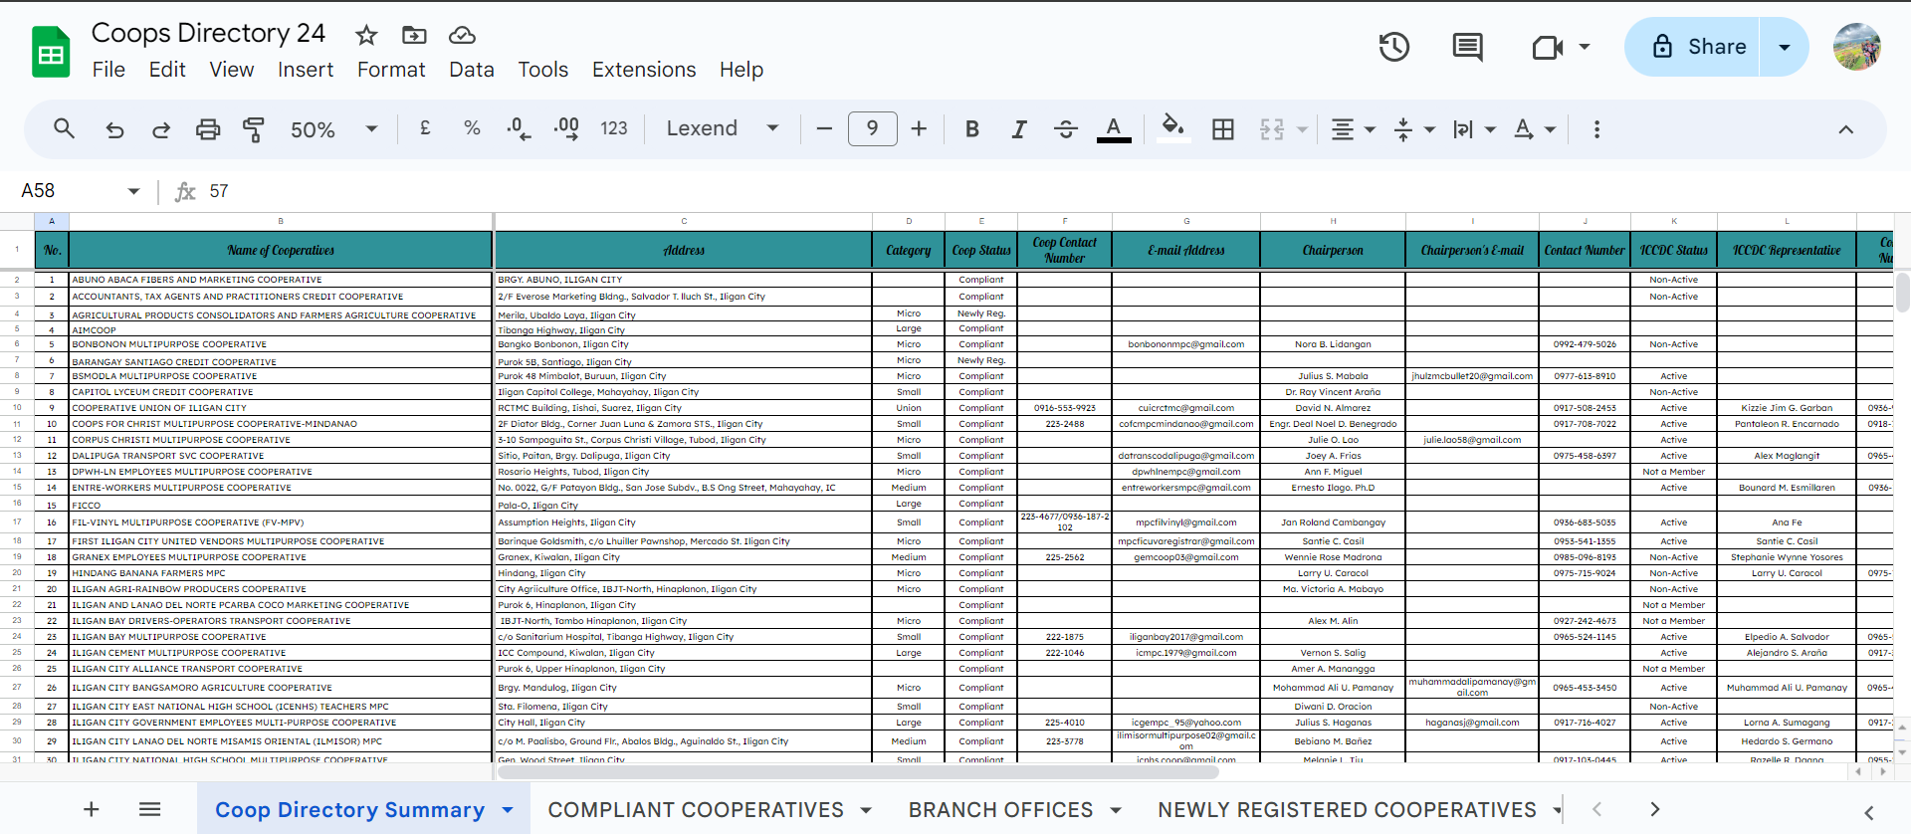Print the spreadsheet

point(207,129)
